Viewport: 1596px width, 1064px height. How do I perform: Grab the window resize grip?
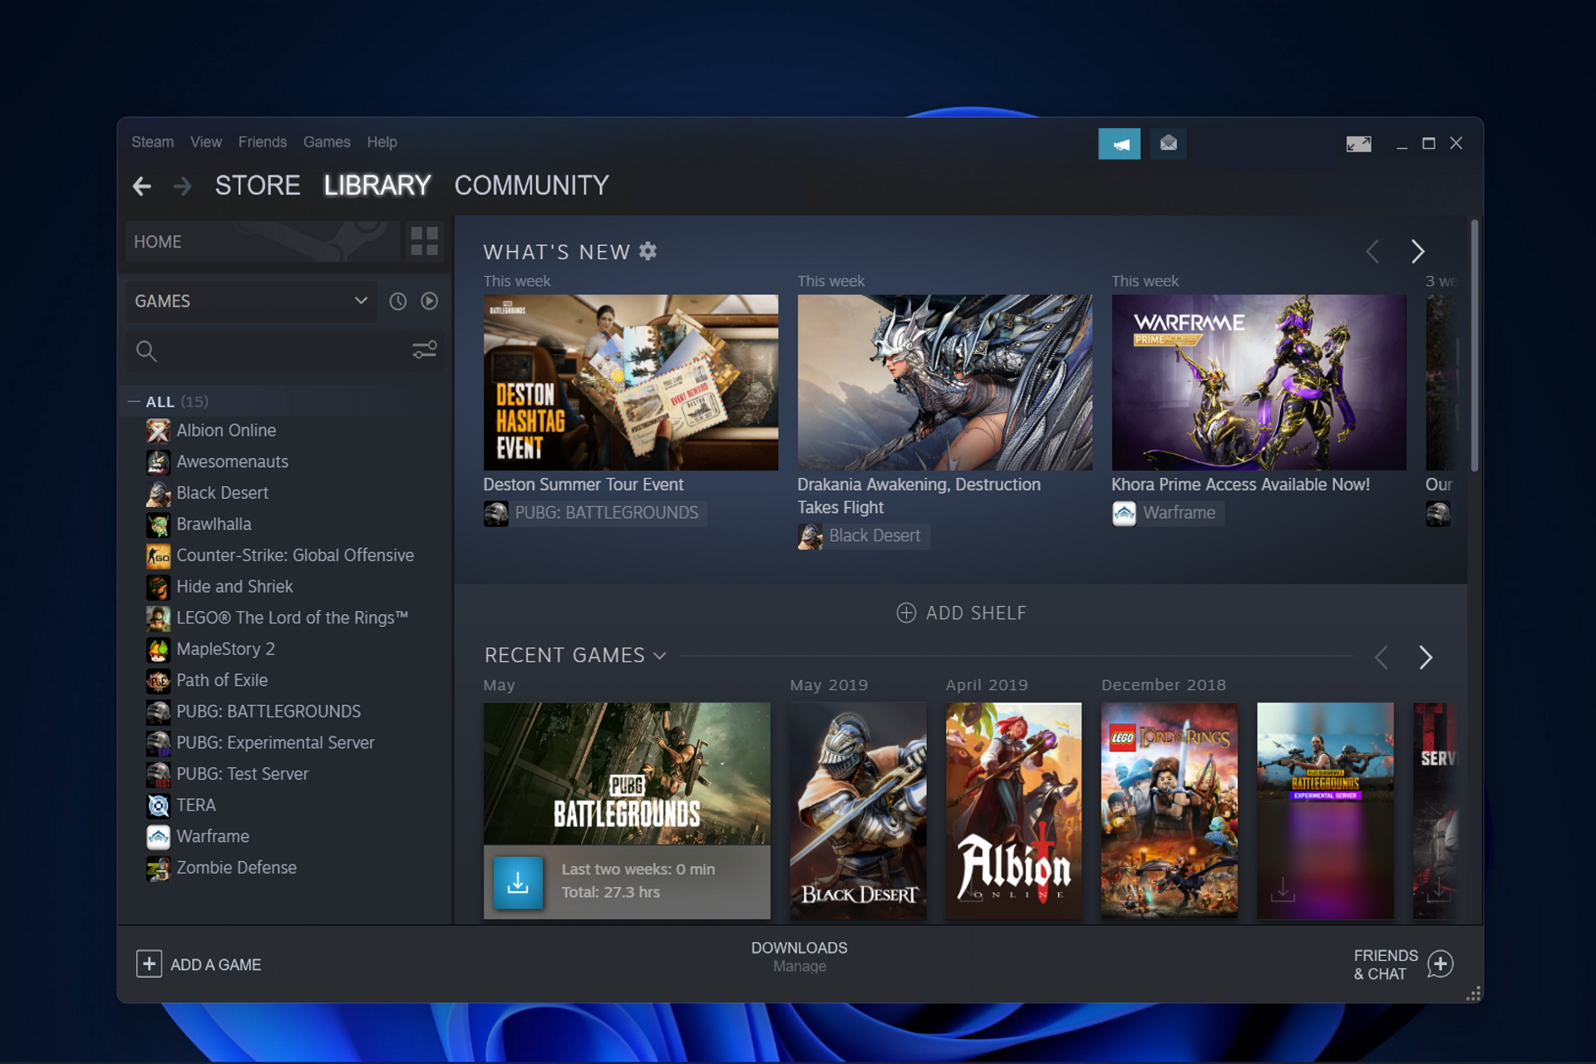point(1473,994)
